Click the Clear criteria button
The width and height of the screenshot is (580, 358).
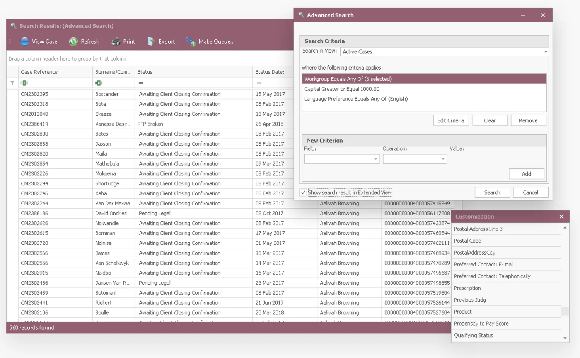pyautogui.click(x=490, y=120)
